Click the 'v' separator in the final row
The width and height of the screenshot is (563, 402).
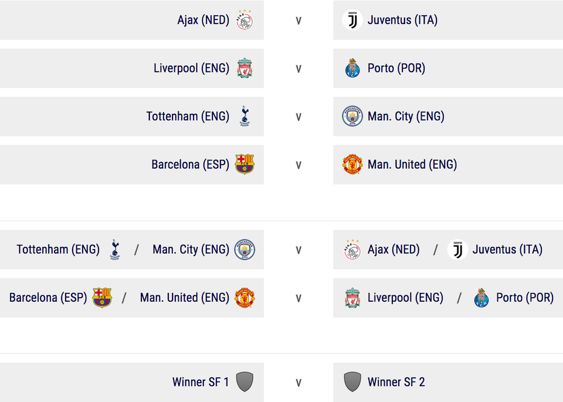[x=299, y=383]
